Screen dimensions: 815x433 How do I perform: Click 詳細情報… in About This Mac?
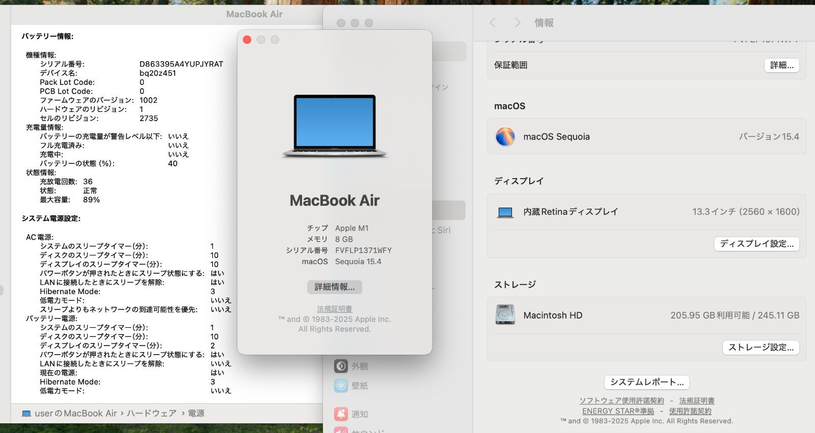tap(335, 287)
